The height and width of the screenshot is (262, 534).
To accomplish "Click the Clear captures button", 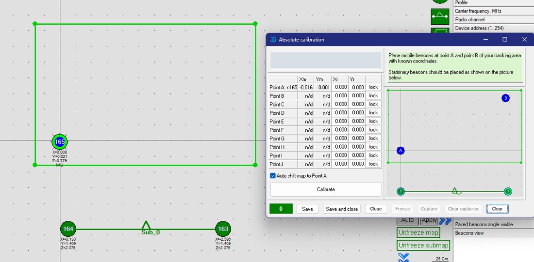I will click(x=463, y=209).
